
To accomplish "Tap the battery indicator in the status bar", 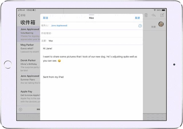I will coord(164,10).
